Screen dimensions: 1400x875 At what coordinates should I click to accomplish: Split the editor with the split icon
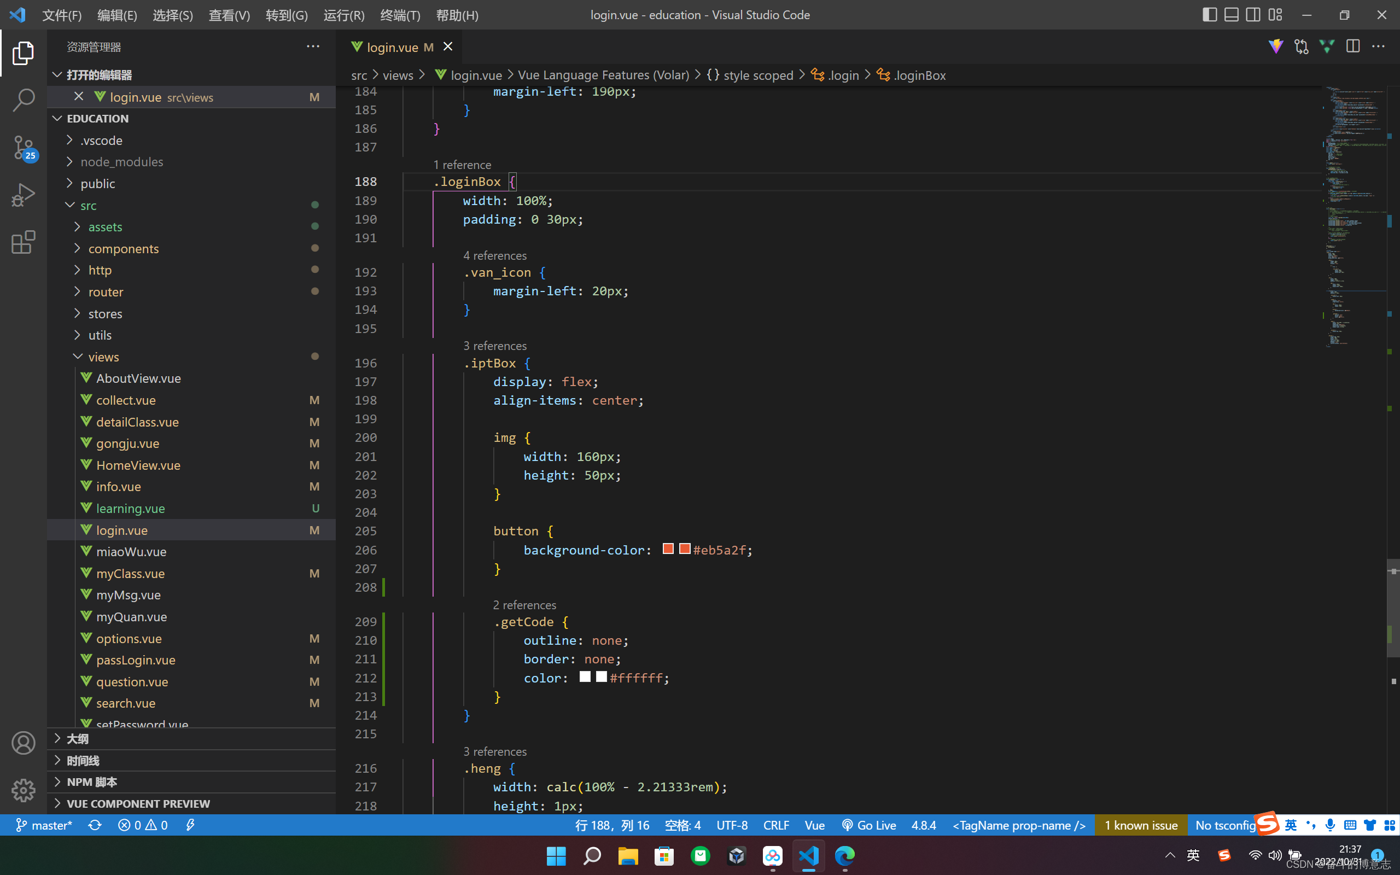(1353, 46)
